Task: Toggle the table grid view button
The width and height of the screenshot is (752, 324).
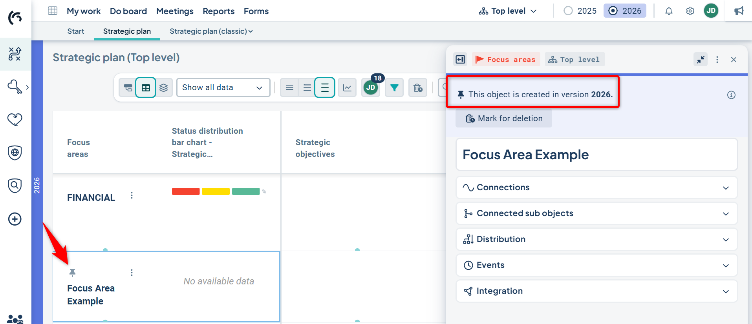Action: (x=146, y=87)
